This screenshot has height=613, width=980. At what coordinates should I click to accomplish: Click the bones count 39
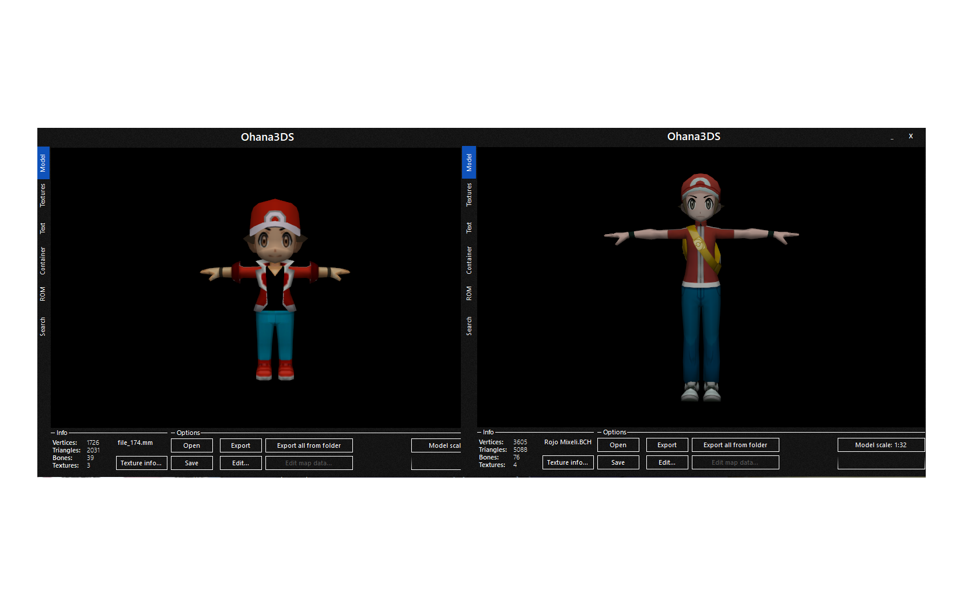pos(90,458)
